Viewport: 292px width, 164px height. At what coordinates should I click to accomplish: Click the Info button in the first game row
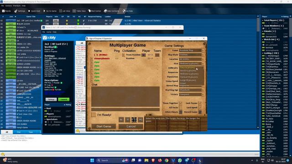tap(56, 20)
